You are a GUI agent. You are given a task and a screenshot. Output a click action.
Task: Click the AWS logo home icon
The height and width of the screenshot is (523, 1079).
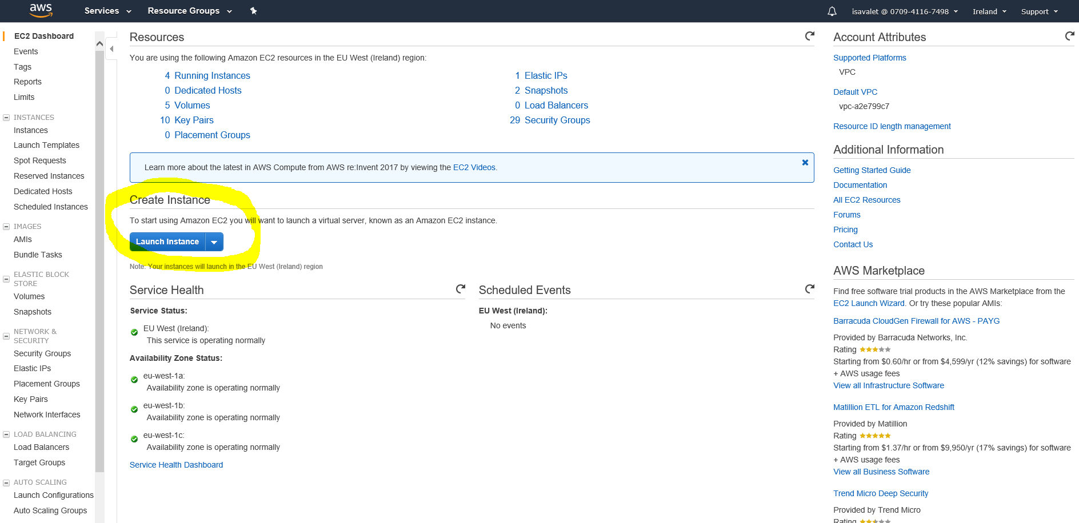pyautogui.click(x=41, y=10)
